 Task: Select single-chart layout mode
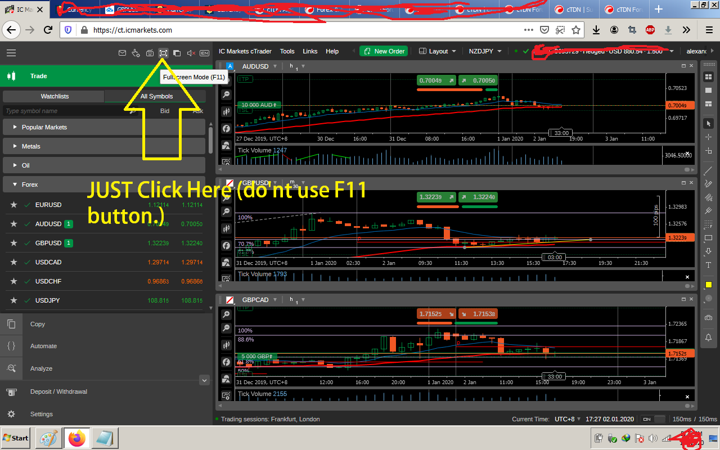click(708, 90)
